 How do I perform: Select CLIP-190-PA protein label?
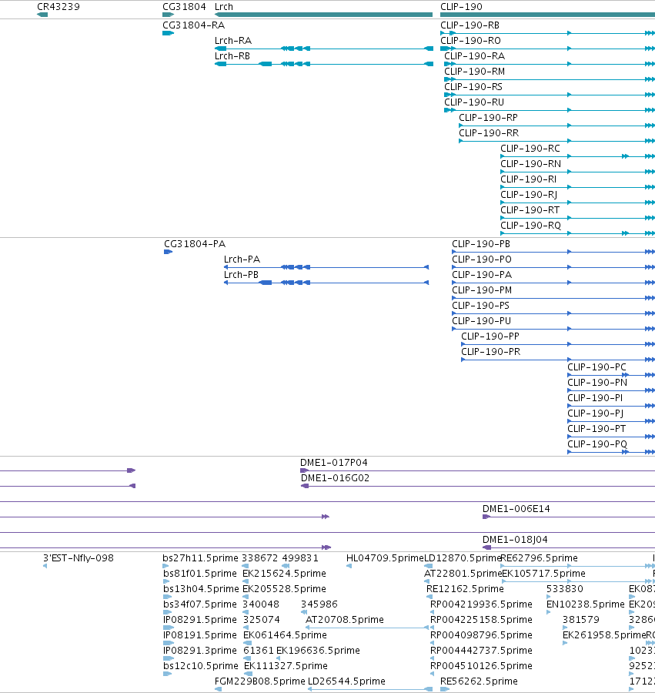pos(481,275)
